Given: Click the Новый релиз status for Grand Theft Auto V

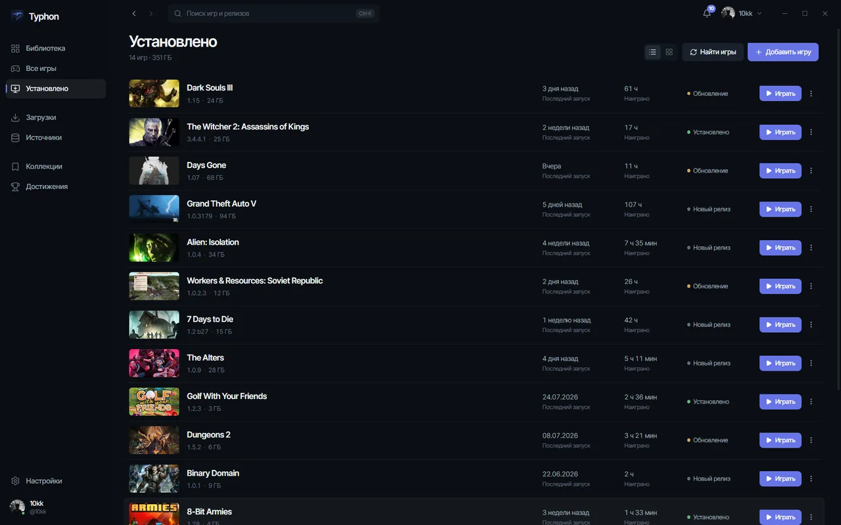Looking at the screenshot, I should point(709,209).
